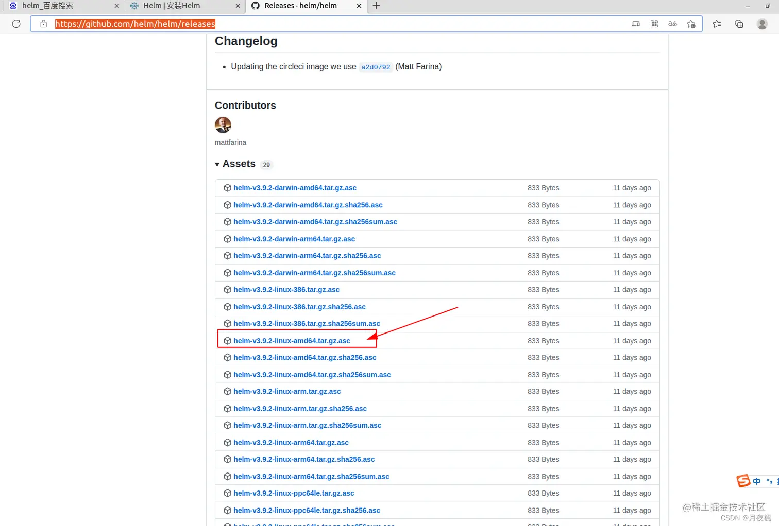This screenshot has height=526, width=779.
Task: Download helm-v3.9.2-linux-arm.tar.gz.sha256sum.asc
Action: pos(308,426)
